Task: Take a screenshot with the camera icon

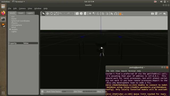Action: point(152,14)
